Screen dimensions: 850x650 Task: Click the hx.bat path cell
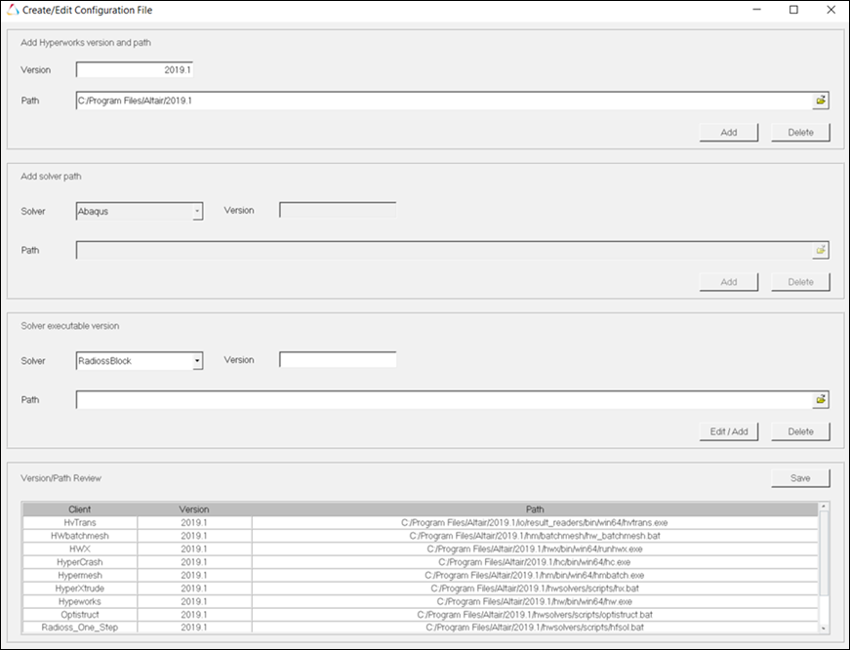tap(535, 589)
